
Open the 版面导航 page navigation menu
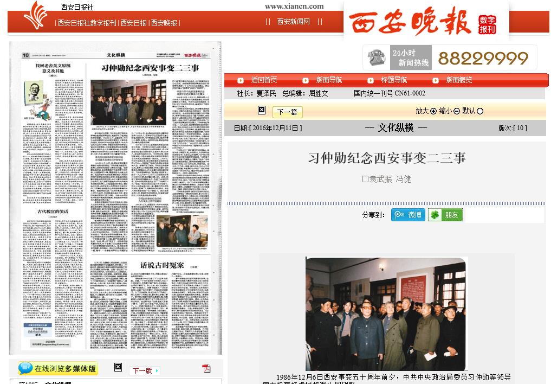pos(329,80)
